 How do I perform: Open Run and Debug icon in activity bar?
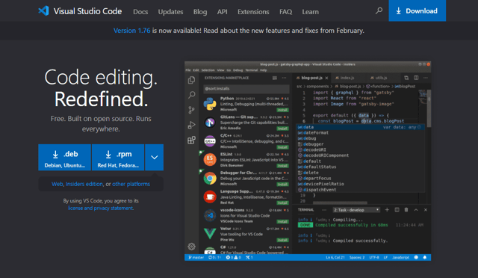[191, 125]
